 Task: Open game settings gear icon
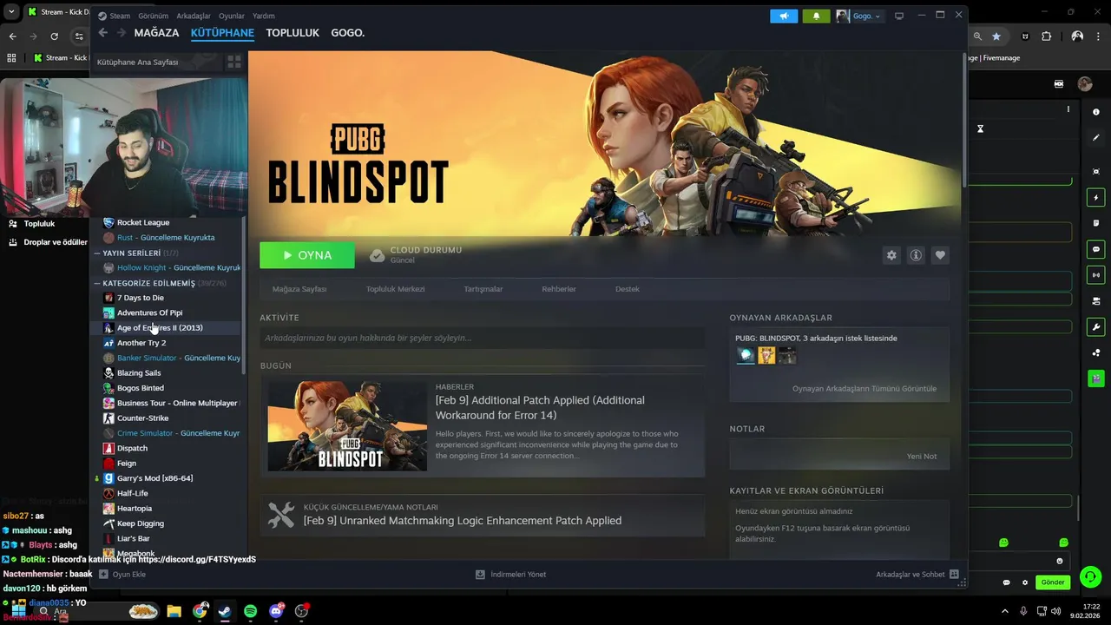click(x=891, y=255)
